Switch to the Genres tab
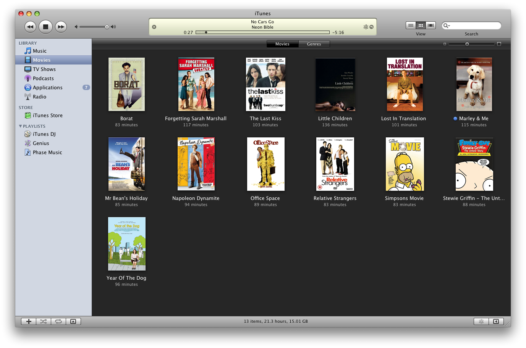The width and height of the screenshot is (526, 348). click(314, 44)
